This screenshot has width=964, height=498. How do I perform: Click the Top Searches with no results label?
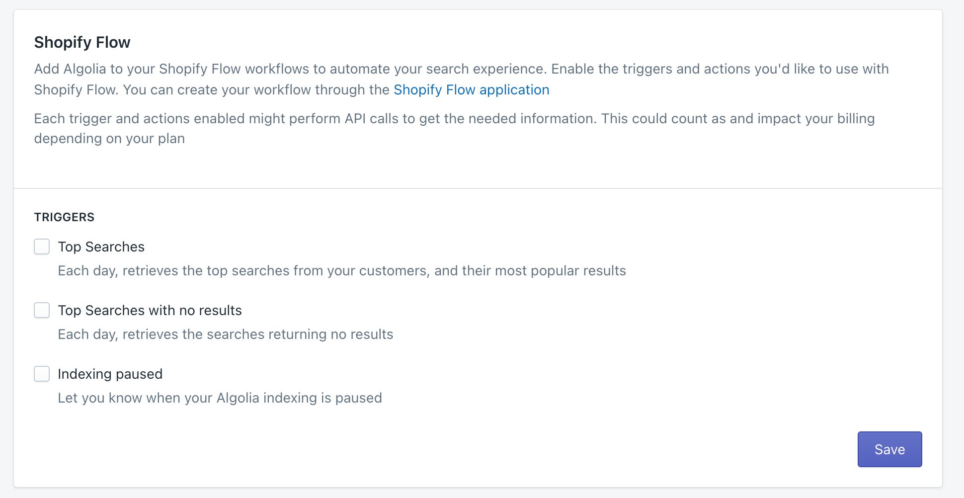coord(150,310)
